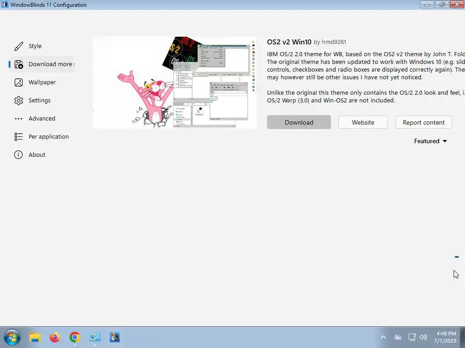This screenshot has height=348, width=465.
Task: Launch Google Chrome from the taskbar
Action: coord(75,337)
